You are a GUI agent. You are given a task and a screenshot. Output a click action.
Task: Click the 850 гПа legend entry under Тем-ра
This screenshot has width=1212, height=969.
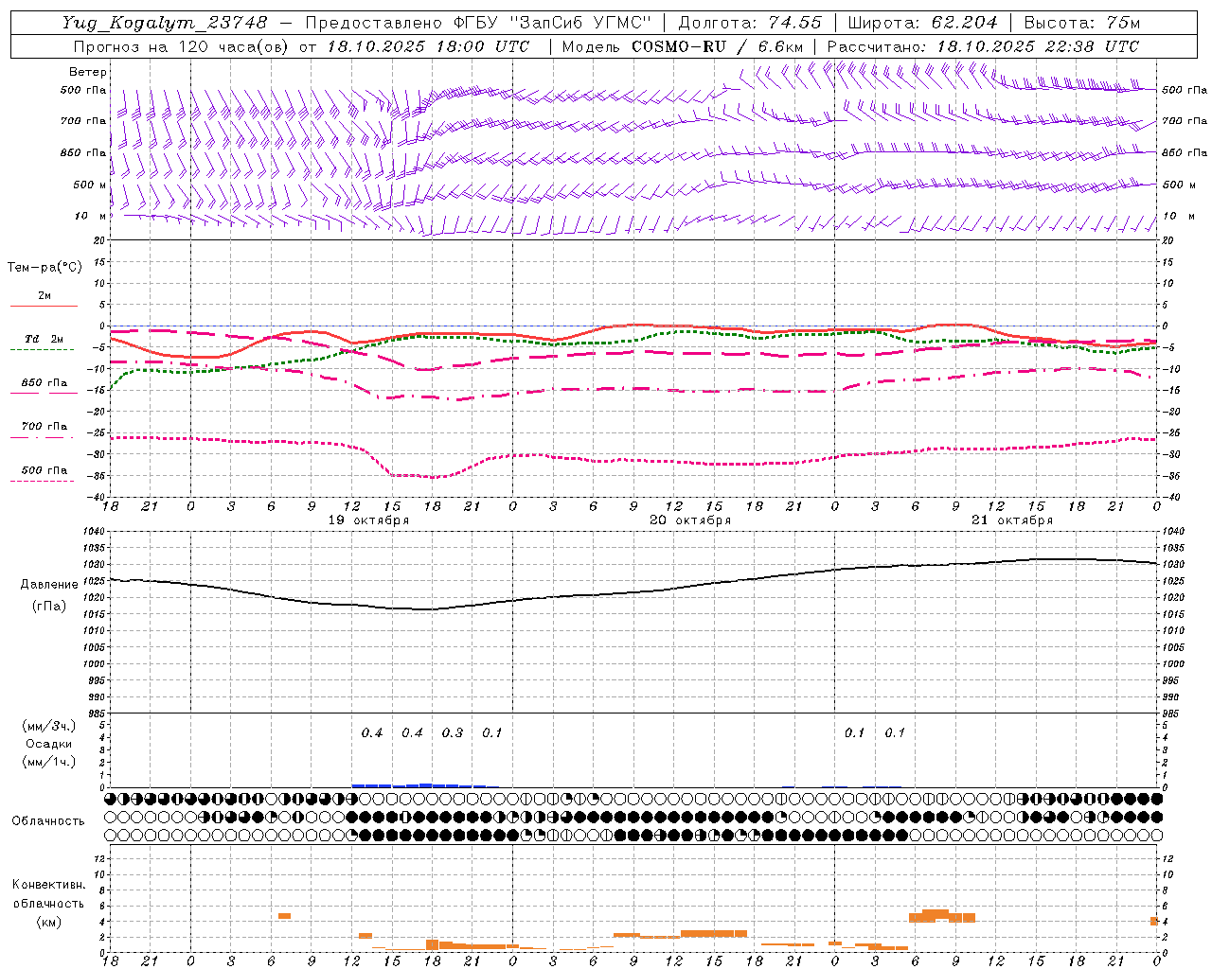tap(44, 383)
